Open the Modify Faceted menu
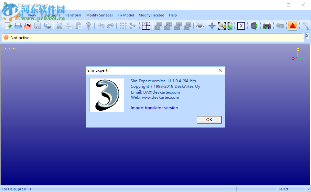311x192 pixels. point(151,15)
